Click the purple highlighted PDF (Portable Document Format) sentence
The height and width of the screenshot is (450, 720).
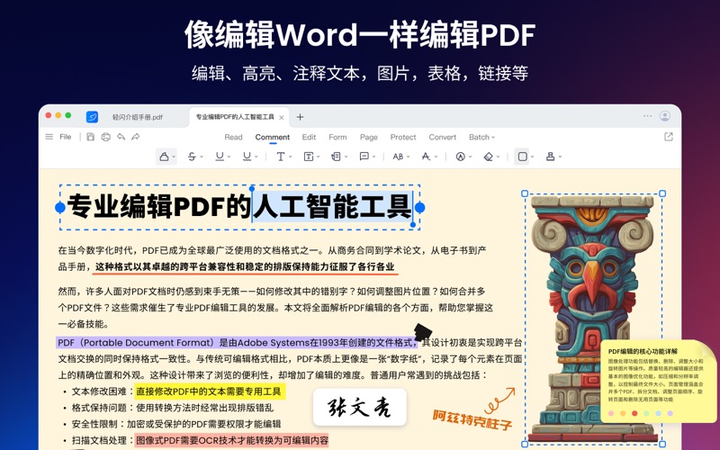(x=236, y=343)
